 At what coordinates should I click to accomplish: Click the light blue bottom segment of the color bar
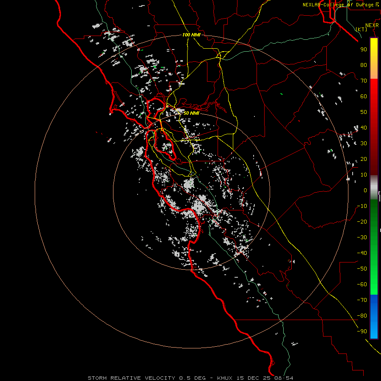coord(374,331)
